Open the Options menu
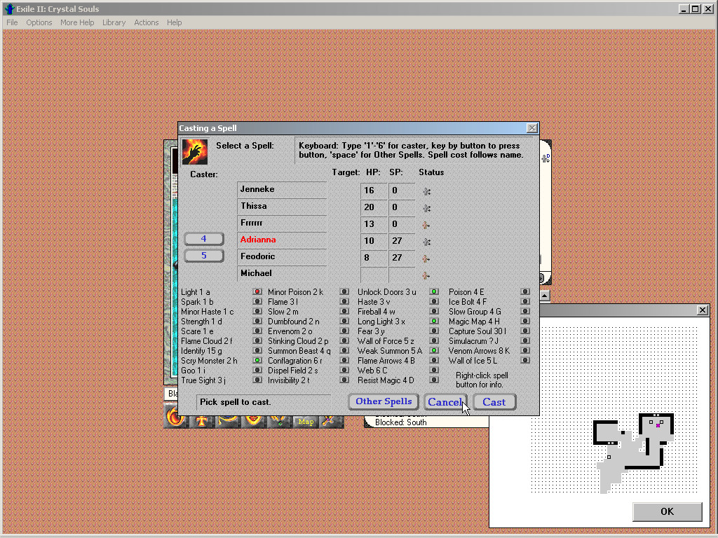718x538 pixels. (39, 22)
